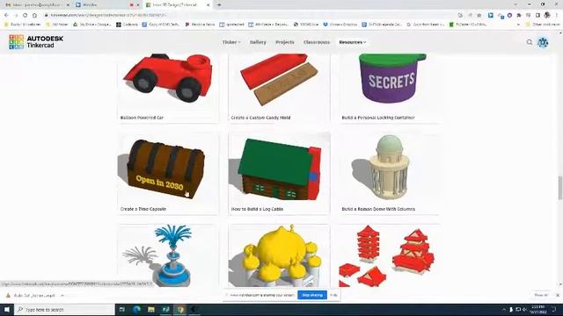
Task: Expand the Resources dropdown menu
Action: pos(352,42)
